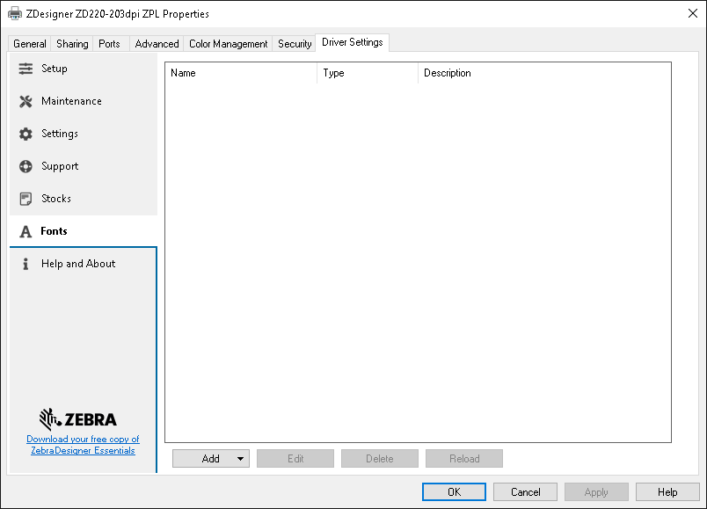Open Maintenance via the wrench icon
The height and width of the screenshot is (509, 707).
(26, 101)
